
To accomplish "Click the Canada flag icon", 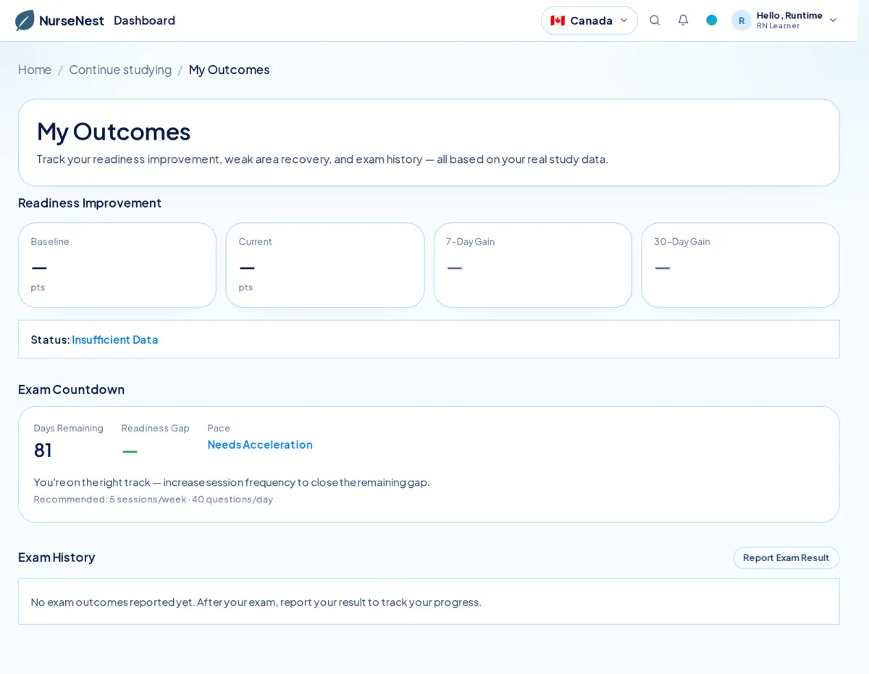I will [558, 20].
